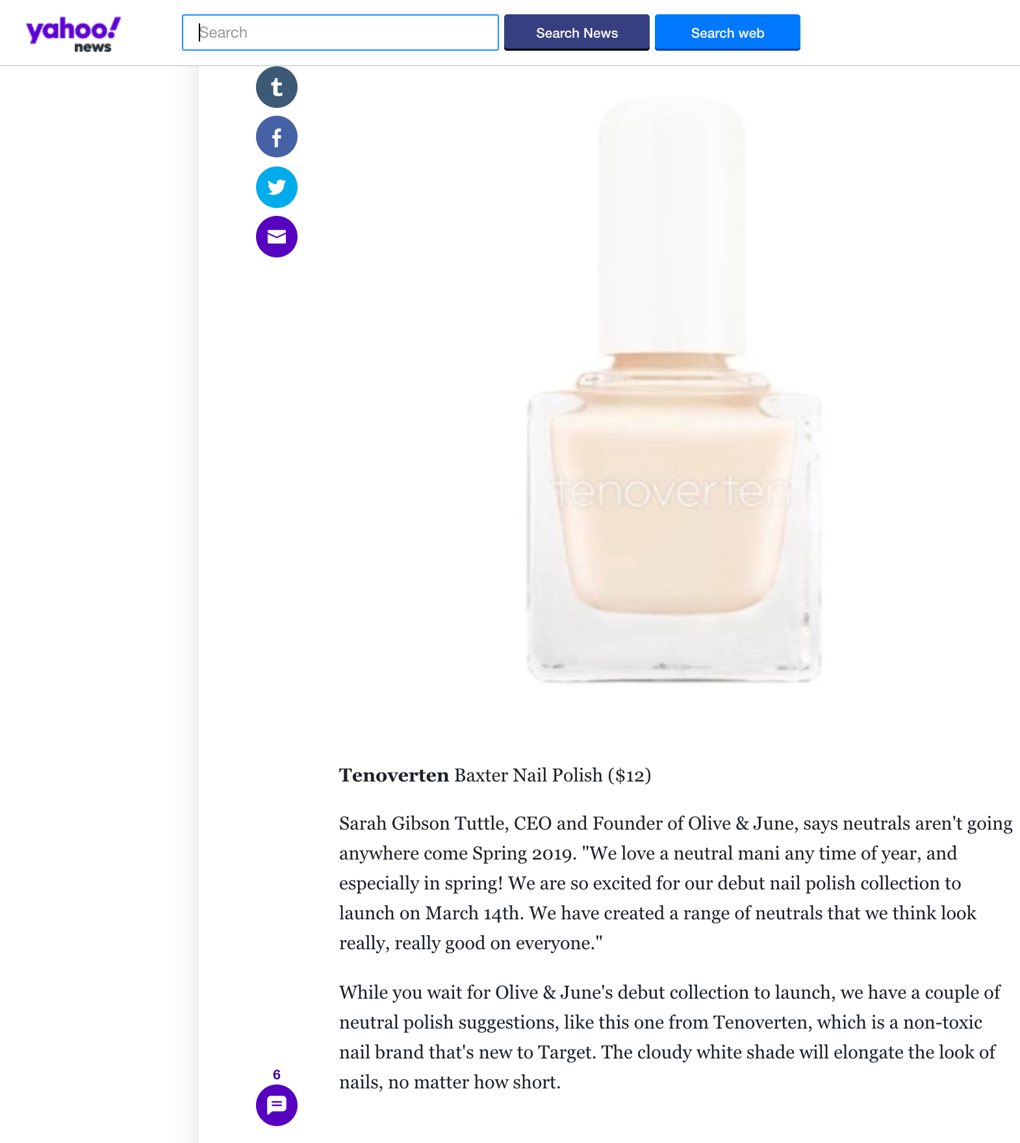Share article on Facebook
1020x1143 pixels.
tap(277, 137)
